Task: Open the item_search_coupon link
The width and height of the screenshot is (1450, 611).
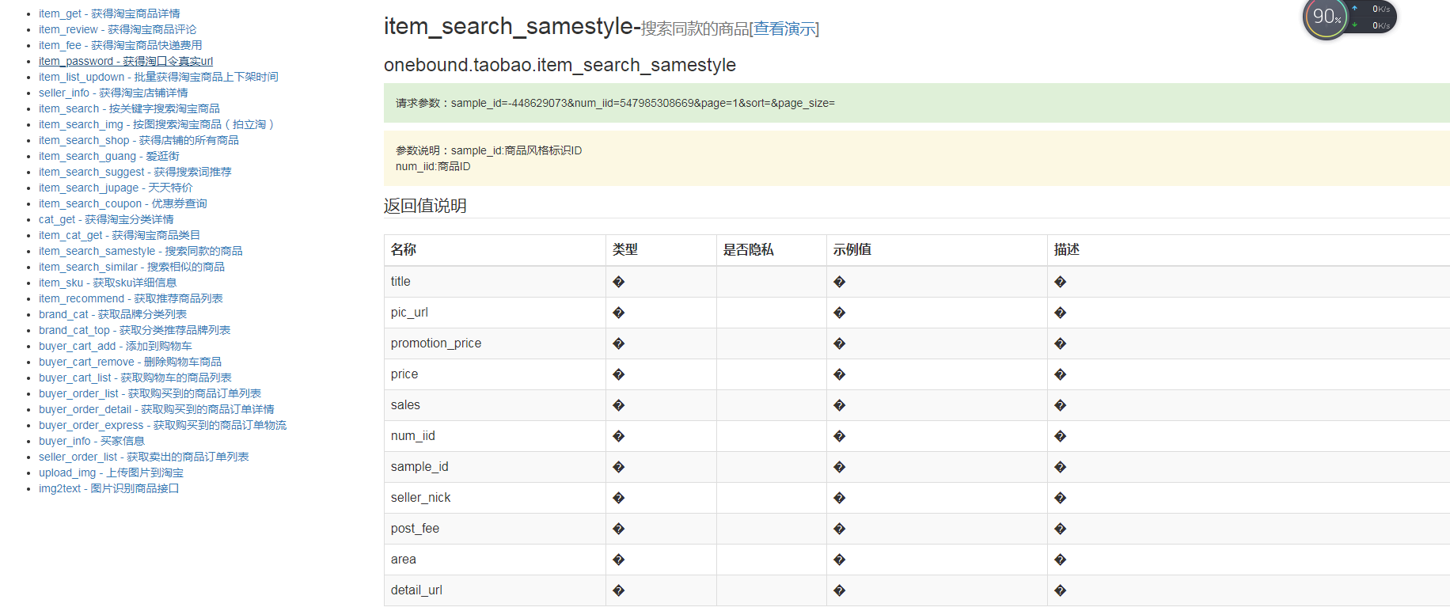Action: pos(123,203)
